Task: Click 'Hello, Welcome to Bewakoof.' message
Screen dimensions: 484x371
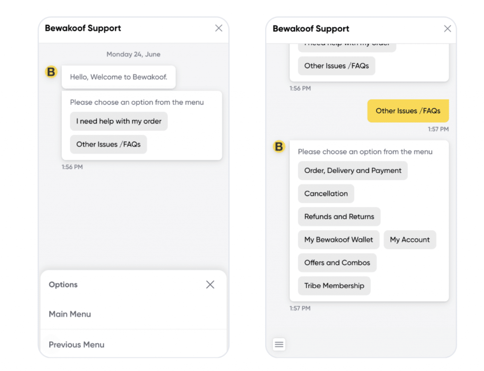Action: [119, 77]
